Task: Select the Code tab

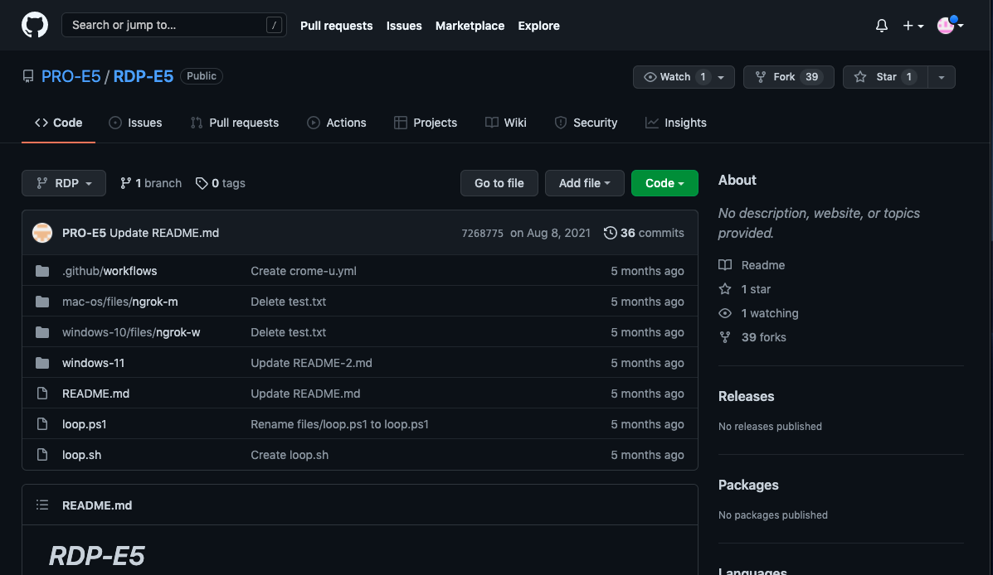Action: (x=58, y=123)
